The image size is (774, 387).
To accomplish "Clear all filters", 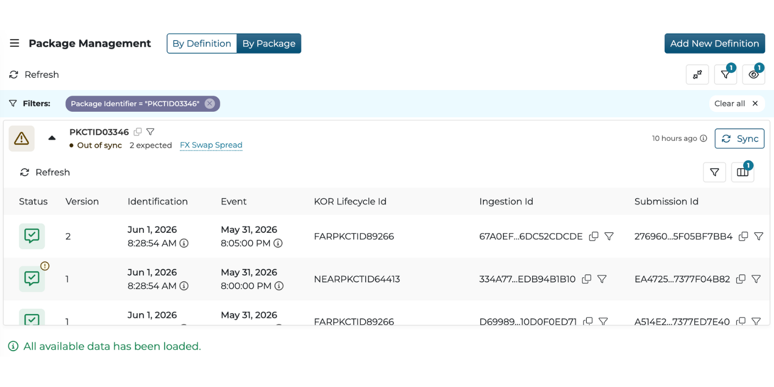I will pos(736,104).
